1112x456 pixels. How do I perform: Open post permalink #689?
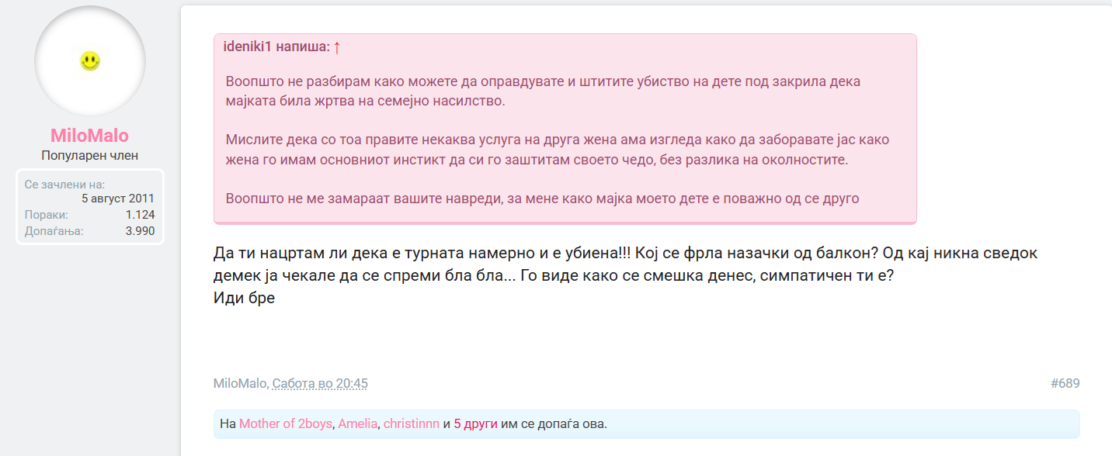point(1065,383)
